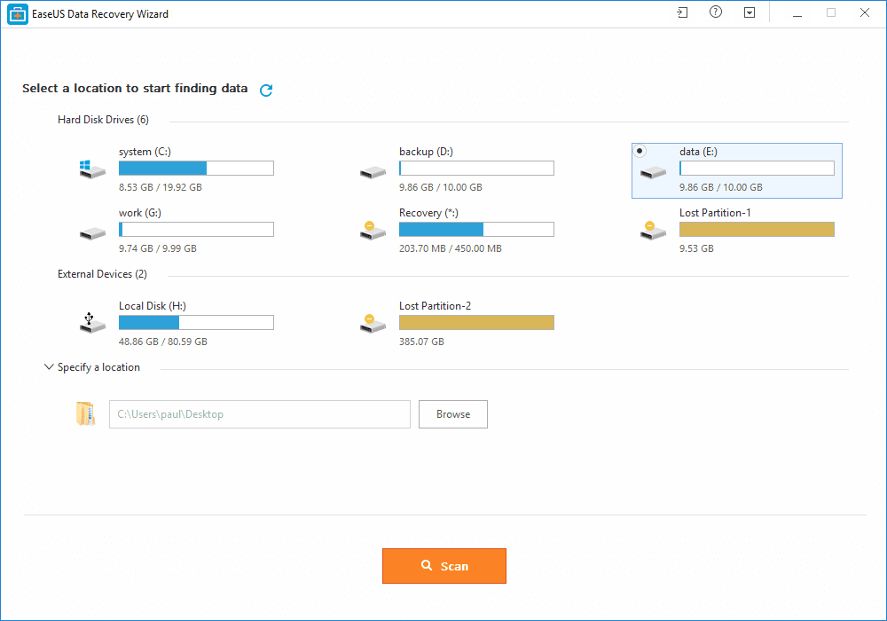Select the Lost Partition-1 drive icon
This screenshot has height=621, width=887.
click(653, 232)
